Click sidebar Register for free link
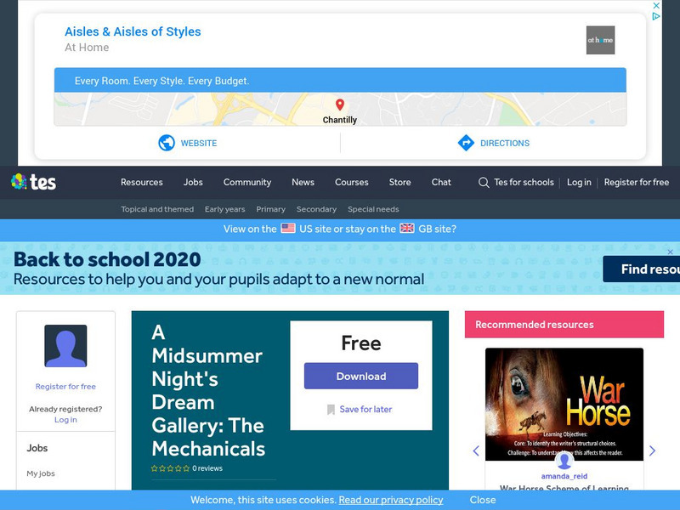The width and height of the screenshot is (680, 510). tap(65, 387)
